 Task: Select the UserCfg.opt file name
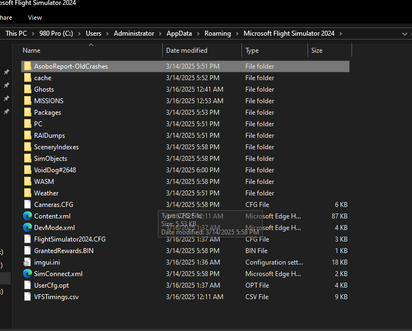coord(52,285)
